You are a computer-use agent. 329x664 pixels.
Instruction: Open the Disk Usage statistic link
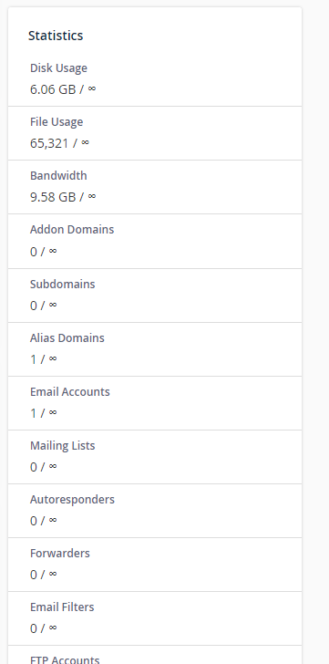click(x=58, y=68)
